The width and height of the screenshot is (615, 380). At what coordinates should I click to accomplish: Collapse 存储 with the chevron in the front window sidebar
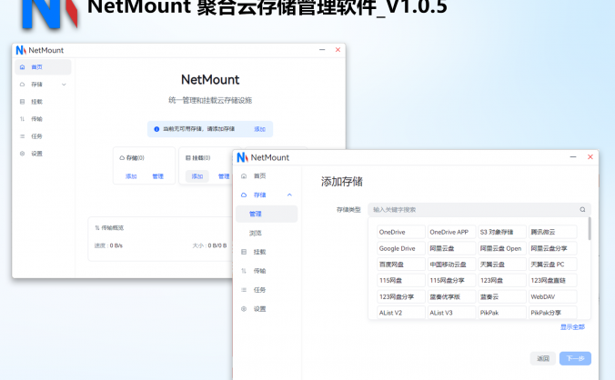[x=289, y=195]
